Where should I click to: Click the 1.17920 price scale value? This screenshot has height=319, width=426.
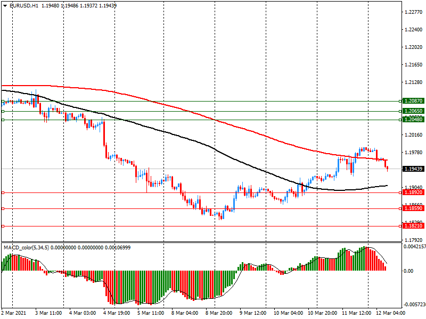[x=414, y=240]
